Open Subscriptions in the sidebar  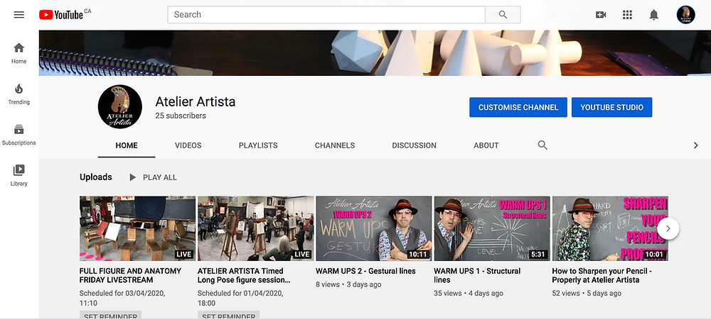pos(19,135)
